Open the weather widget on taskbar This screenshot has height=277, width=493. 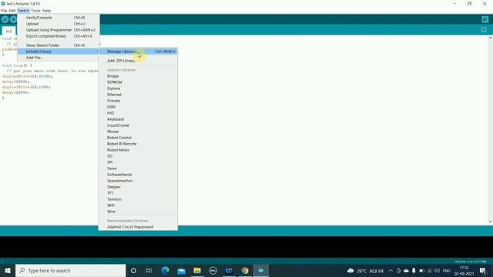(365, 271)
